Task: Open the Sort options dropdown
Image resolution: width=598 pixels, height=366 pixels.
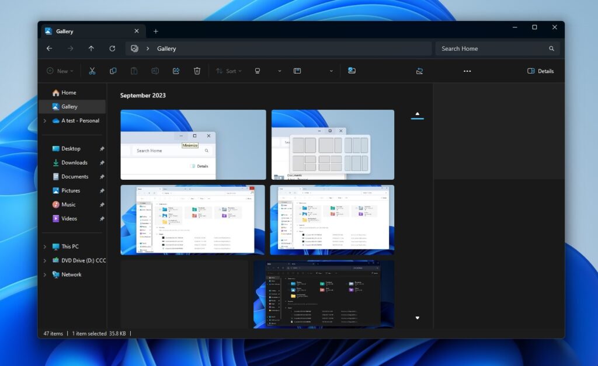Action: coord(228,71)
